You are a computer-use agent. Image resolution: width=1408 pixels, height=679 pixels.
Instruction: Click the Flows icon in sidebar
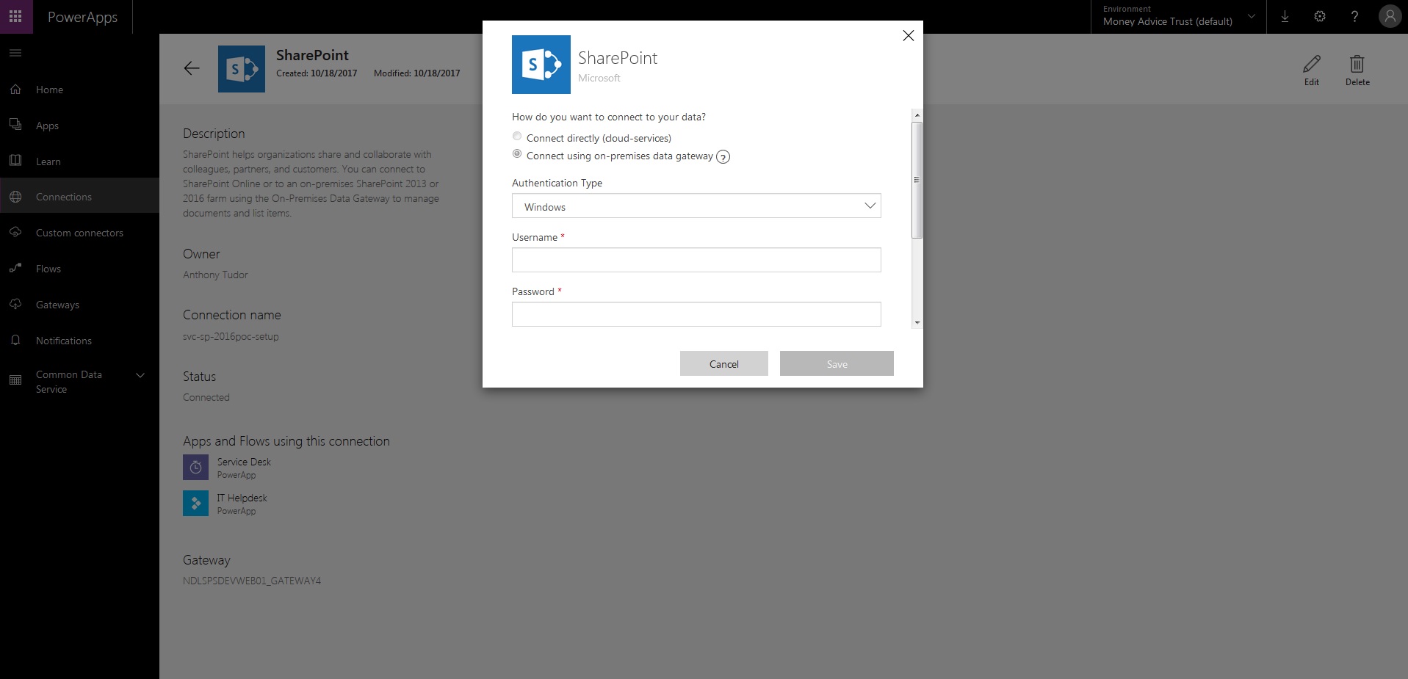coord(15,268)
